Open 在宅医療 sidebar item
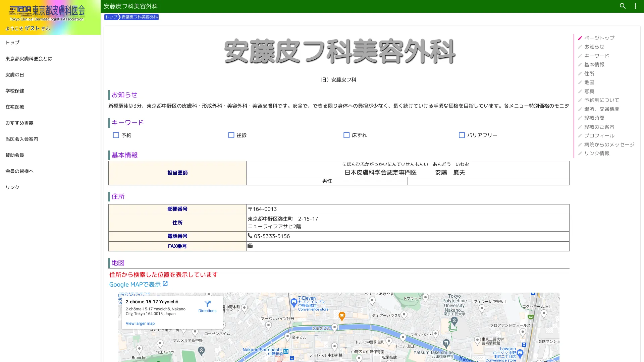644x362 pixels. tap(50, 107)
